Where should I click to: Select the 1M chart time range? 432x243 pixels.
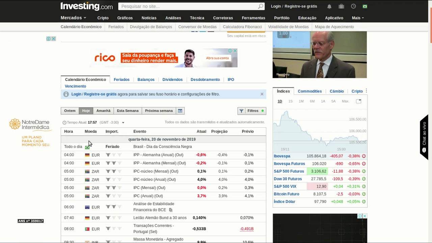click(301, 101)
